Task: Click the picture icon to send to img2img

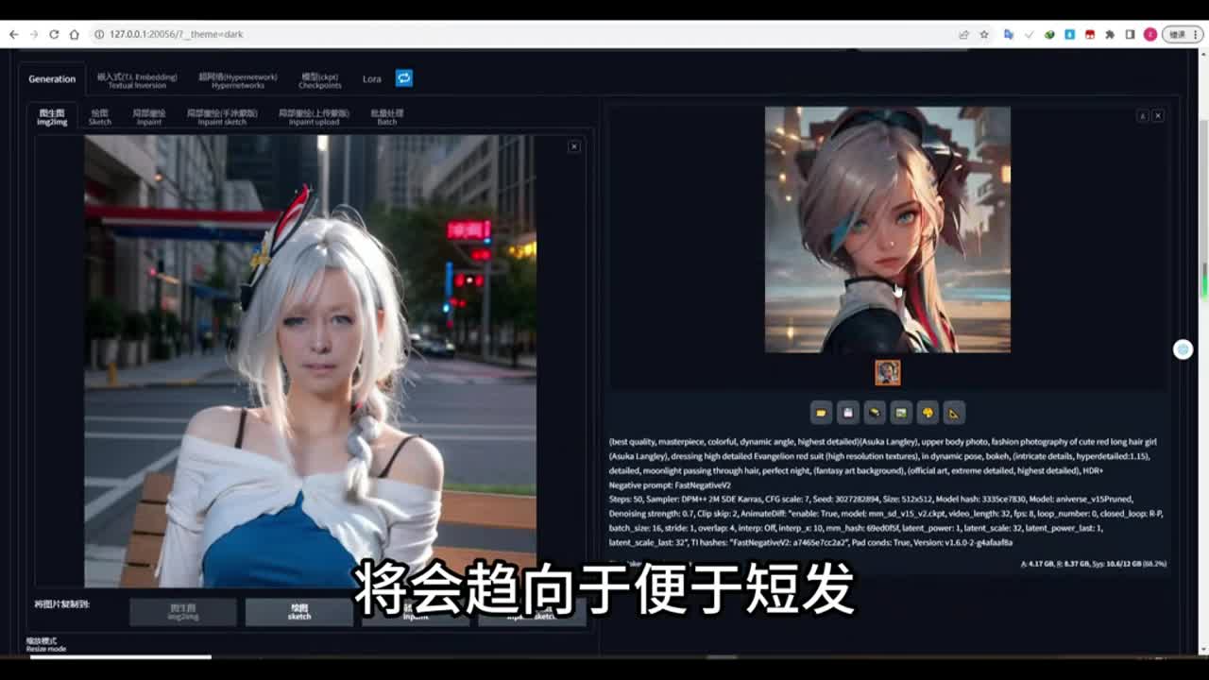Action: click(901, 413)
